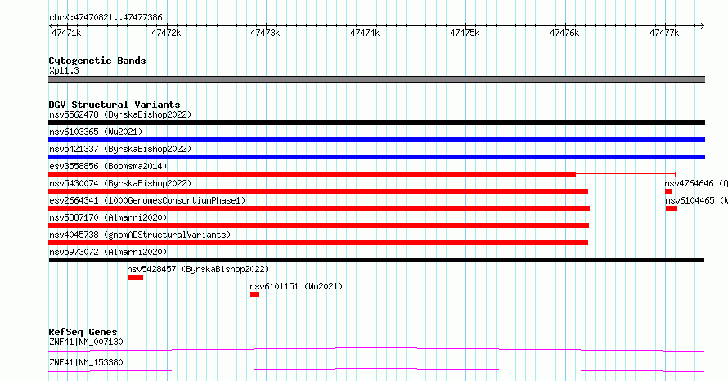Click the 47473k ruler label
Viewport: 728px width, 381px height.
pos(265,33)
